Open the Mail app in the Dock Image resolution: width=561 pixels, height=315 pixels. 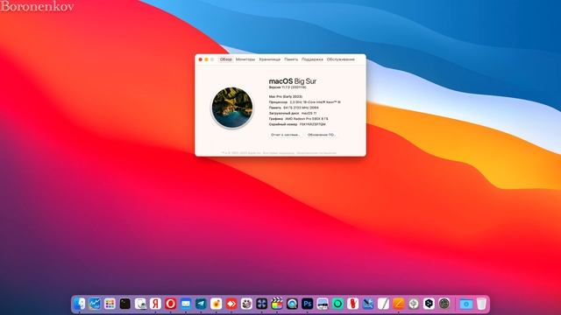186,304
